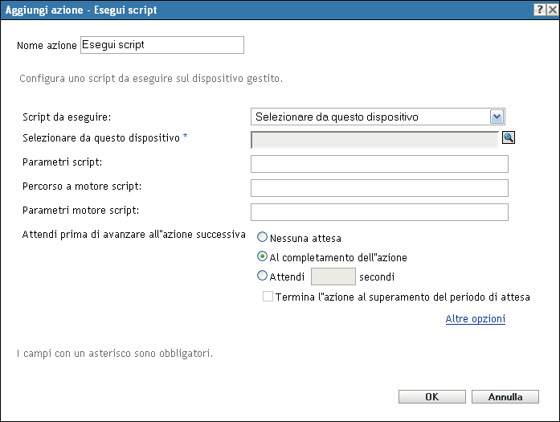
Task: Select Al completamento dell'azione option
Action: [x=262, y=257]
